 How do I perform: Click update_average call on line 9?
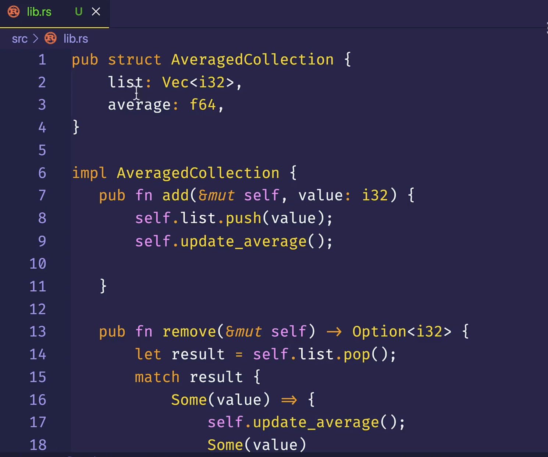point(243,241)
